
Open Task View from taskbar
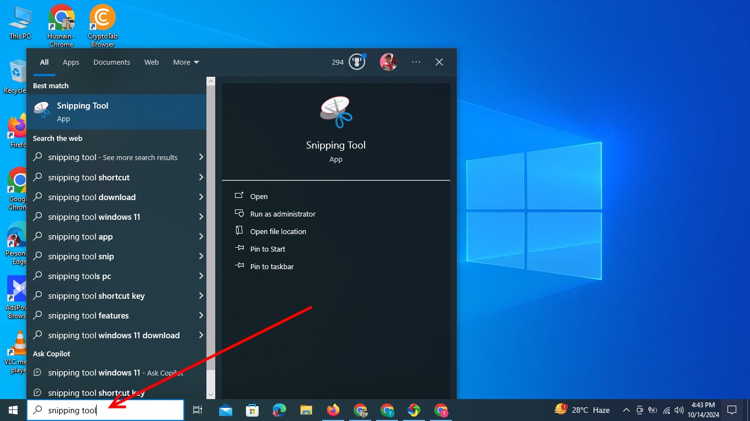coord(198,410)
